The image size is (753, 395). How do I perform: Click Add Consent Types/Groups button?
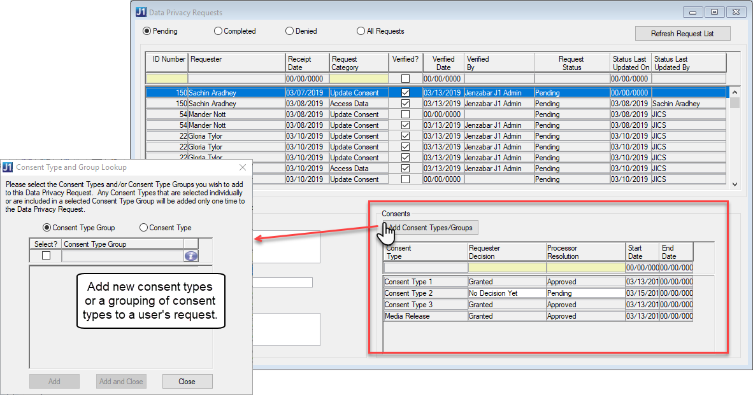431,228
